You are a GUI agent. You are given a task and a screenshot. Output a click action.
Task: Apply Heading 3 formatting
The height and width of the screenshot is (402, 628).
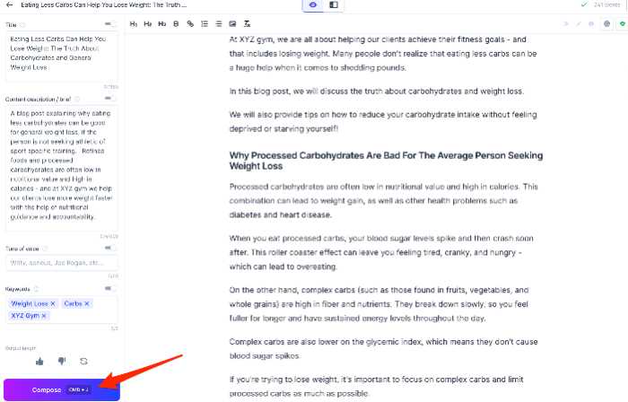161,23
